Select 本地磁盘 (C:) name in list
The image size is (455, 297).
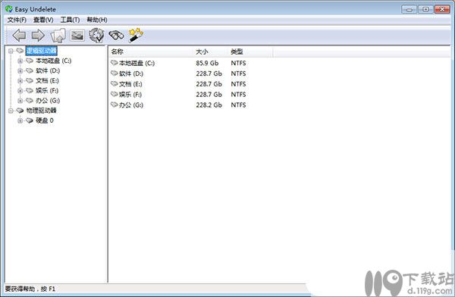pyautogui.click(x=136, y=63)
